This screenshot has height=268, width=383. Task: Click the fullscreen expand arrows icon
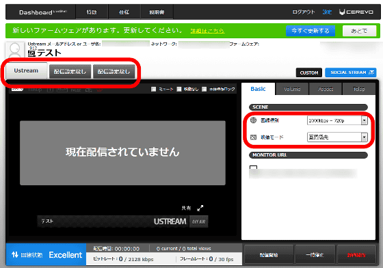tap(200, 208)
